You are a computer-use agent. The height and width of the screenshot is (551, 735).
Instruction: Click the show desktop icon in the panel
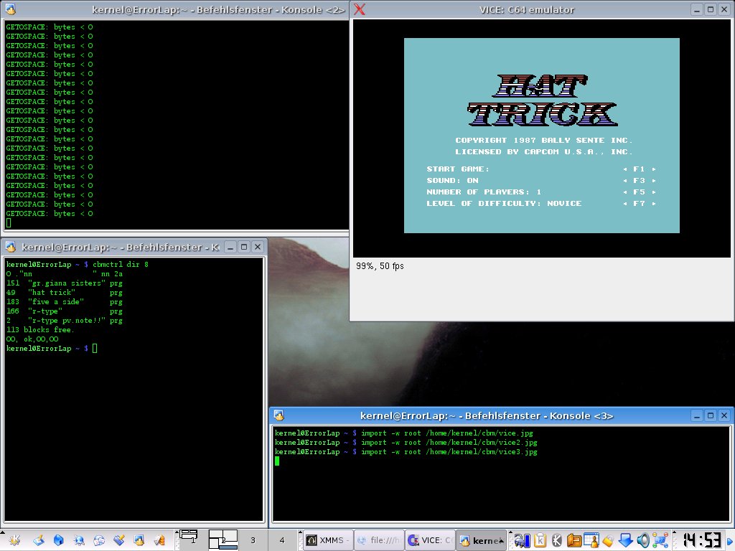(38, 540)
